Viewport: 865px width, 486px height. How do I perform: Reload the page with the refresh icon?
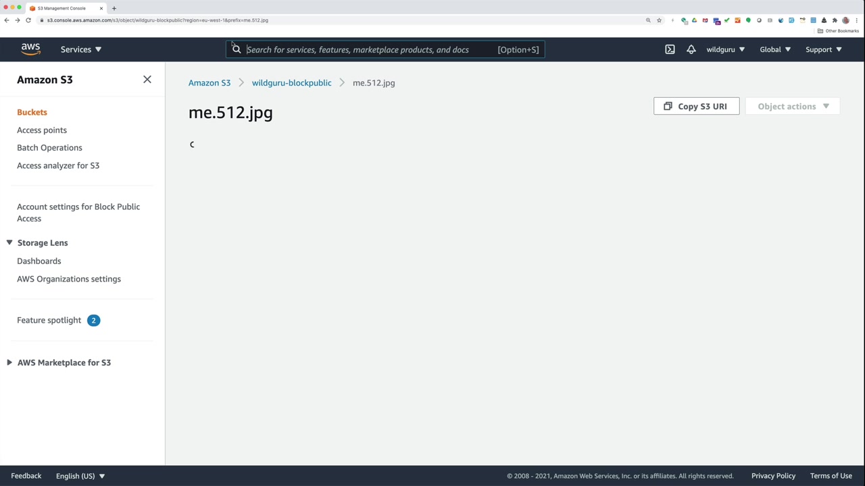(28, 20)
